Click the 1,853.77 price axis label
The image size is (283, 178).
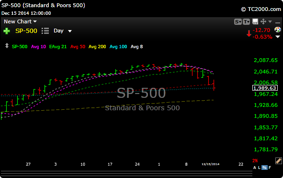click(x=266, y=127)
